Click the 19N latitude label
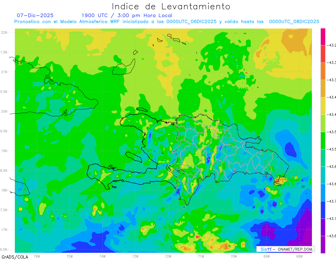Screen dimensions: 336x260 5,151
